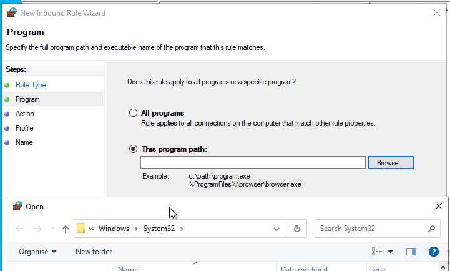Click the Browse... button
The width and height of the screenshot is (450, 271).
click(x=391, y=163)
